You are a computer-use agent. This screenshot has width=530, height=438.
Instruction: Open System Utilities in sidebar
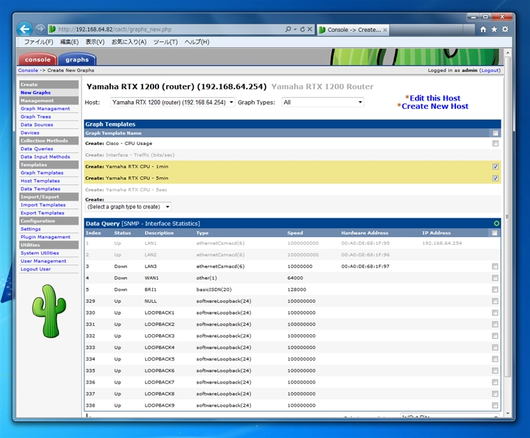pyautogui.click(x=40, y=252)
